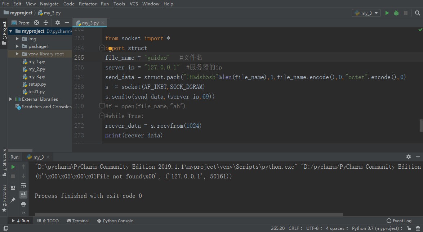This screenshot has height=232, width=423.
Task: Click stop icon in Run panel
Action: pos(13,176)
